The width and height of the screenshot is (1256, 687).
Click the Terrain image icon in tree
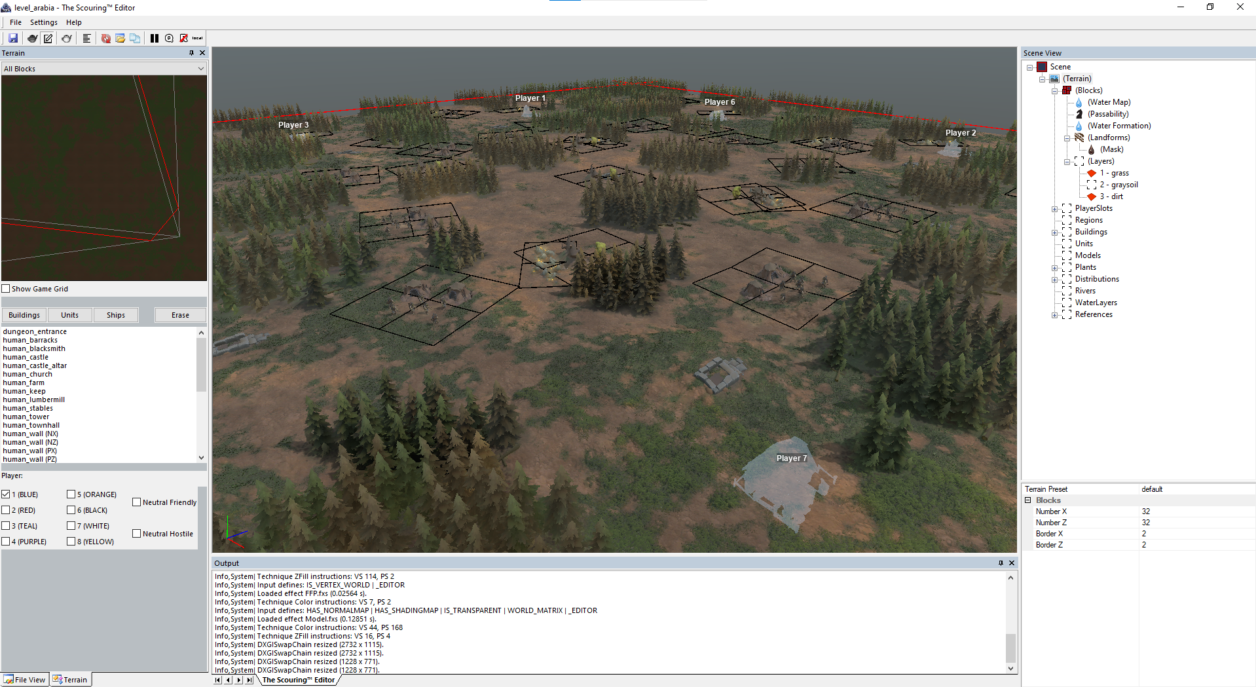1054,79
